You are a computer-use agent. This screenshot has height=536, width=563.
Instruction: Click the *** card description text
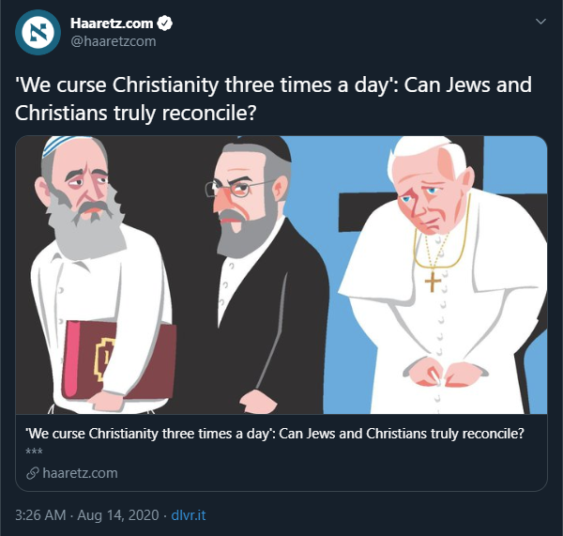(34, 452)
